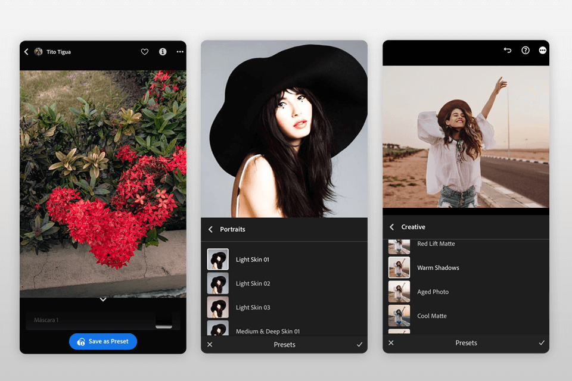Confirm the preset with the checkmark in the Portraits panel

[360, 345]
